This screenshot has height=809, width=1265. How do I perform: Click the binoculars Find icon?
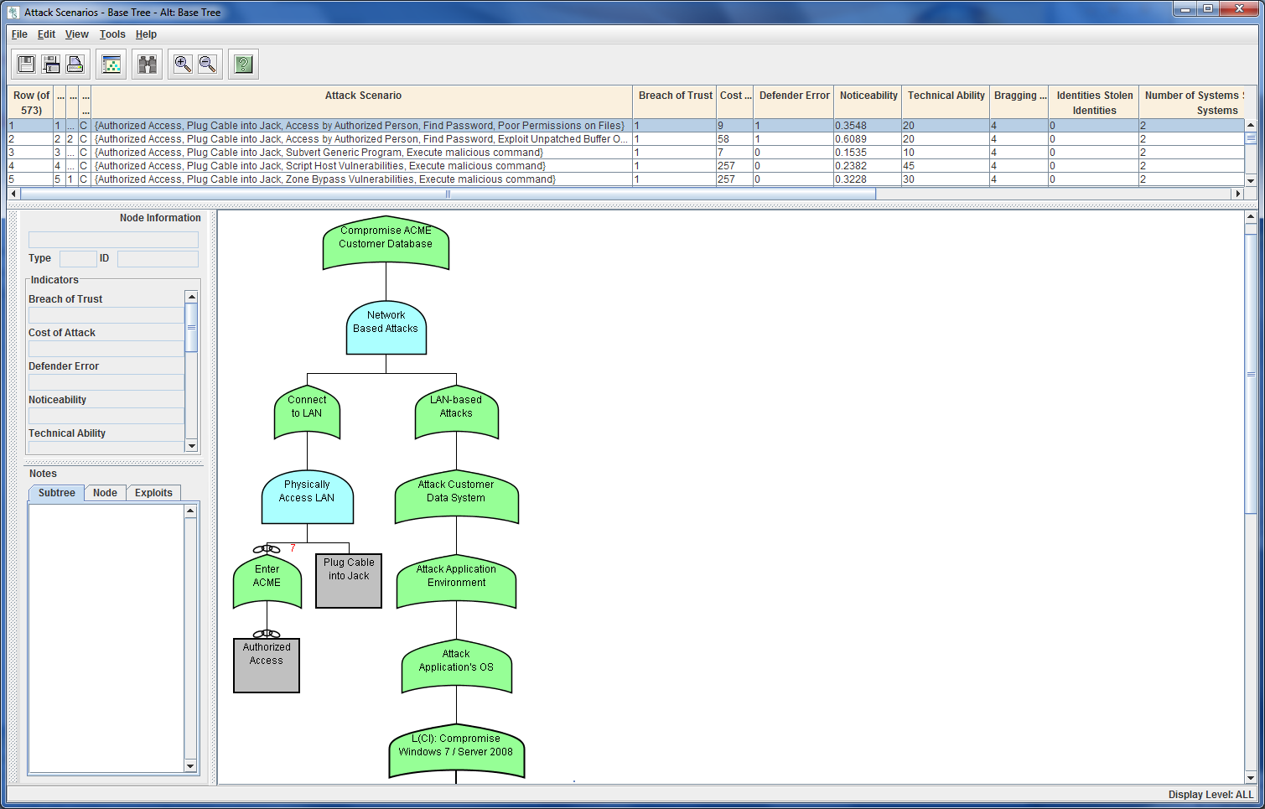coord(148,64)
